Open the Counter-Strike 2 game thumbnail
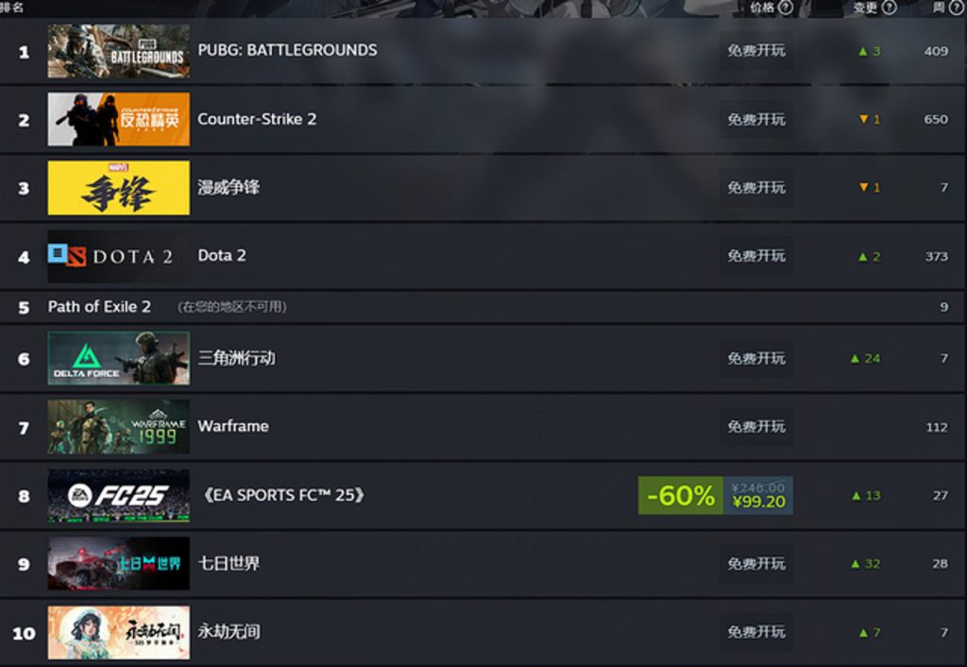This screenshot has width=967, height=667. point(118,120)
